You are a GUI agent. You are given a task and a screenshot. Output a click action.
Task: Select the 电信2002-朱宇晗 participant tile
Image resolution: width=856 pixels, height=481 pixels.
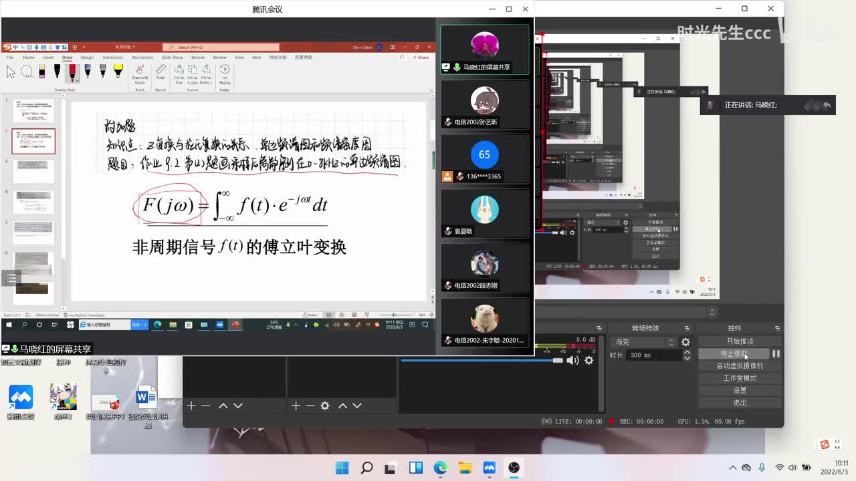(485, 323)
